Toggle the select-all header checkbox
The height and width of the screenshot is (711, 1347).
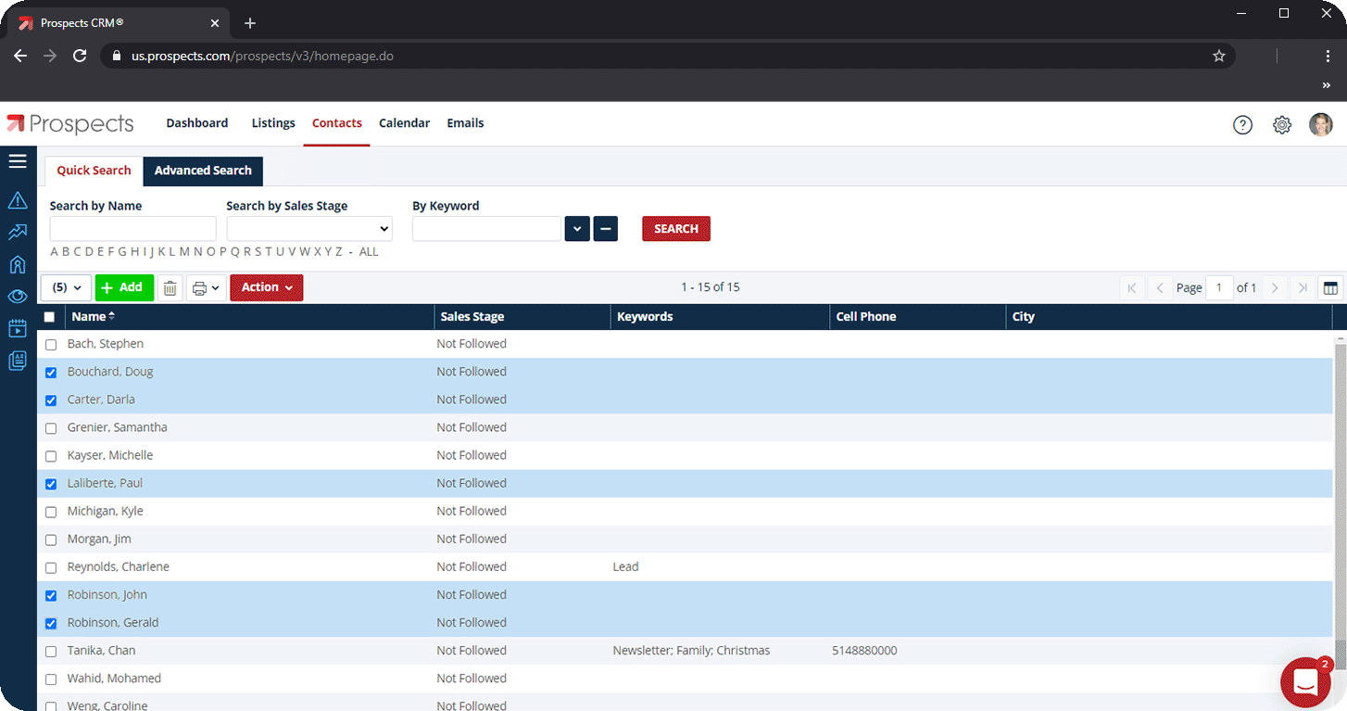50,317
